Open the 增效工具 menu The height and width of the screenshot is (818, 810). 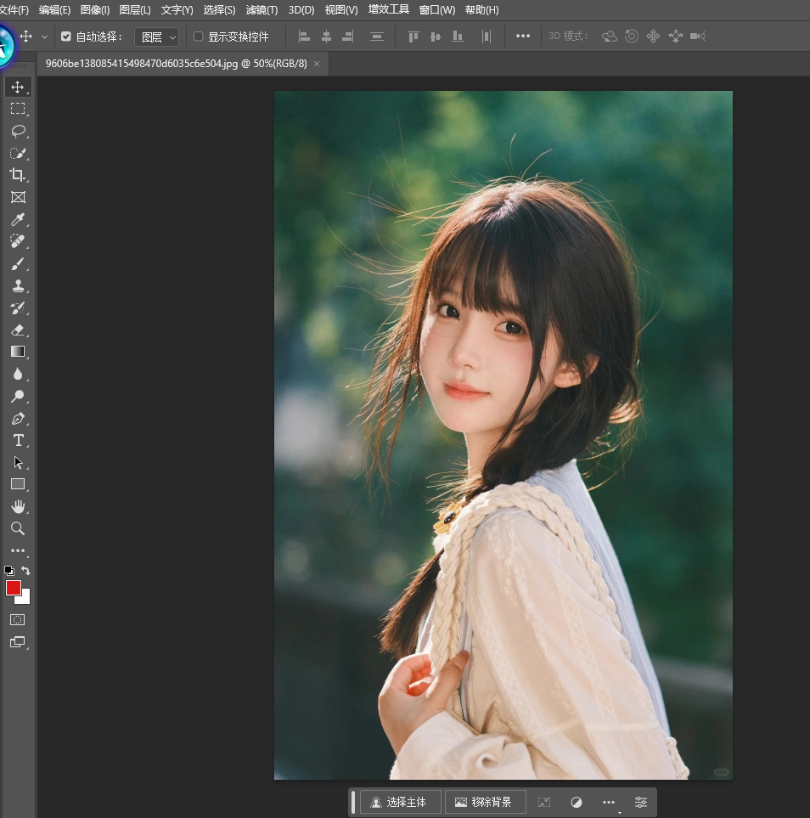pos(389,9)
